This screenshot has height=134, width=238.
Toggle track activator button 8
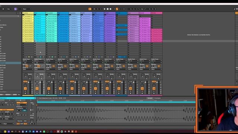coord(107,89)
